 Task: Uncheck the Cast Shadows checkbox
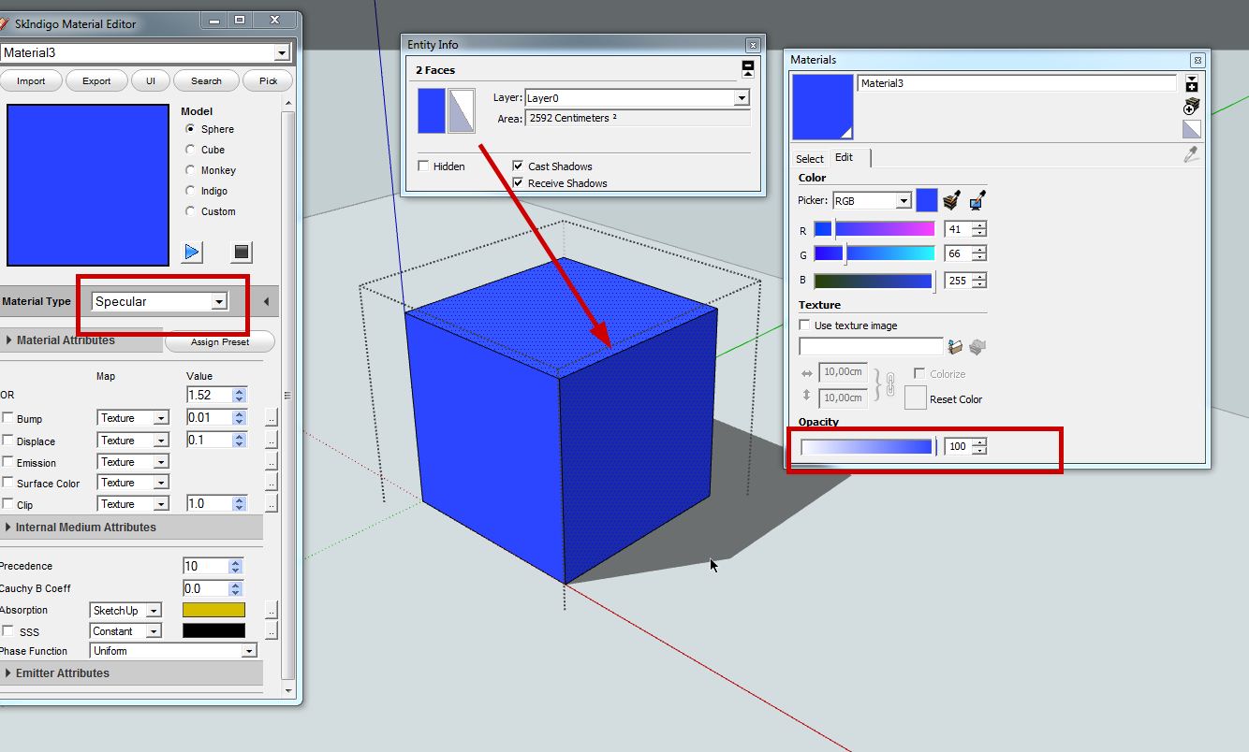pos(518,166)
